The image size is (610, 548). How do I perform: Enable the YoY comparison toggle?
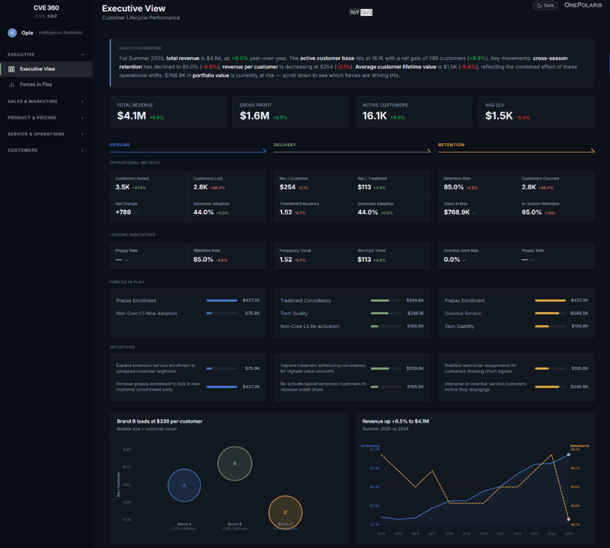click(356, 12)
